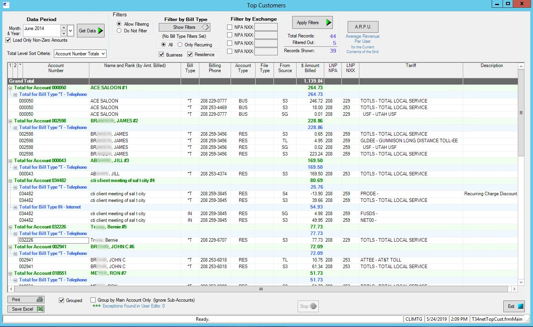This screenshot has width=533, height=327.
Task: Toggle the Residence checkbox
Action: (190, 55)
